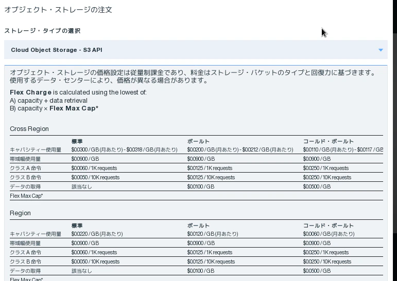Click Region 標準 capacity price $0.0220 / GB(月あたり)

[97, 234]
